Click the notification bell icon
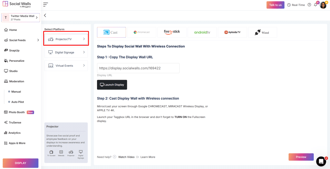Screen dimensions: 330x169 [315, 5]
